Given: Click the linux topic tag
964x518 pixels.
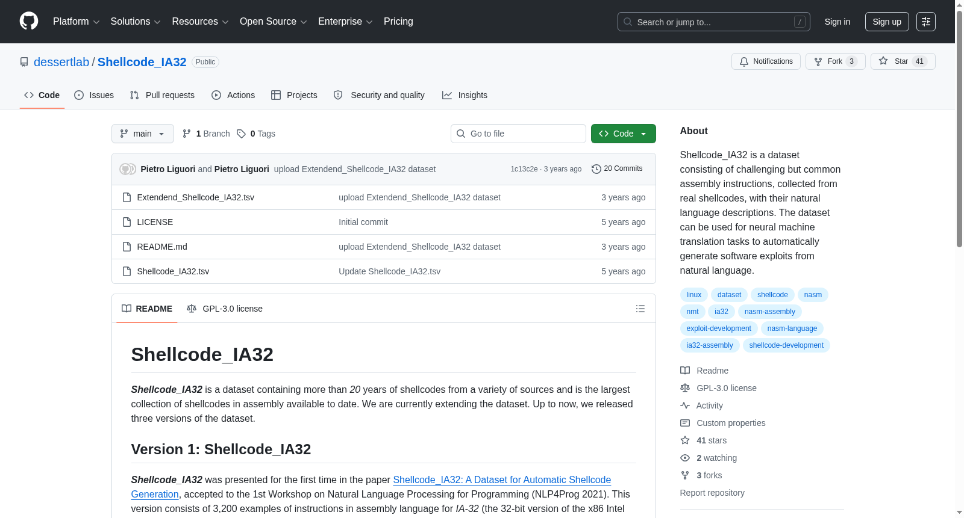Looking at the screenshot, I should pos(694,295).
